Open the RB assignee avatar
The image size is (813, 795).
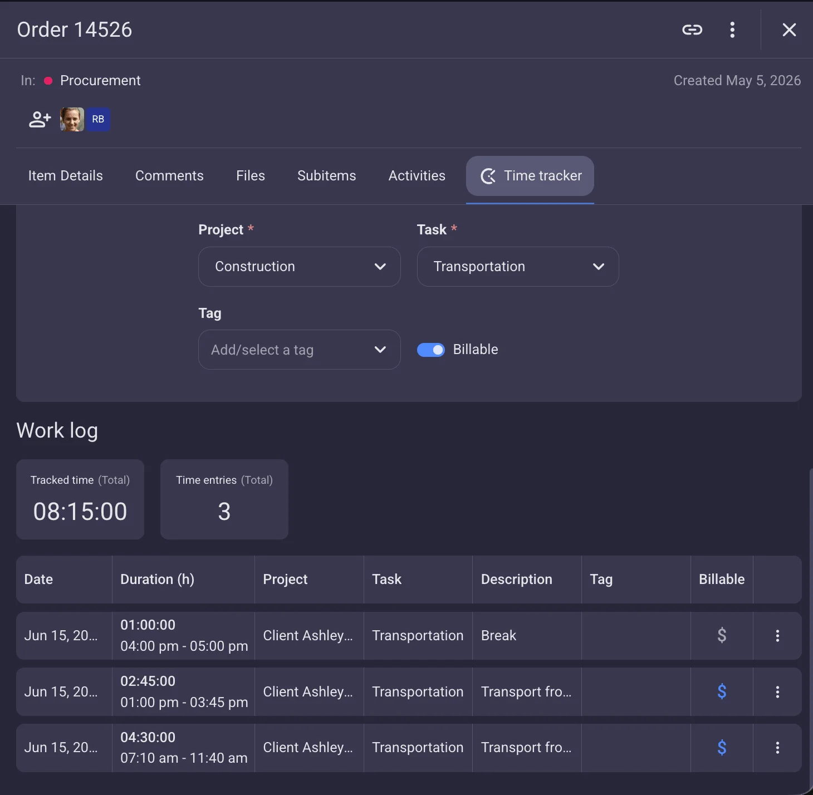[98, 119]
